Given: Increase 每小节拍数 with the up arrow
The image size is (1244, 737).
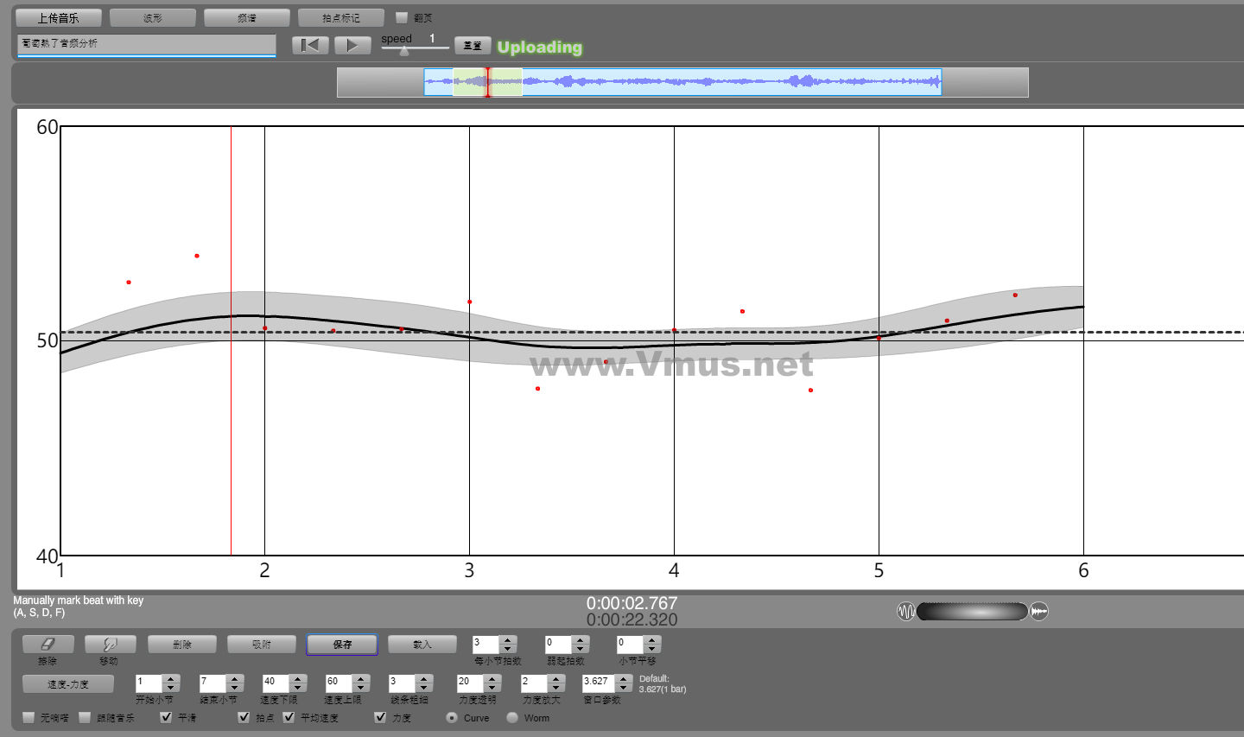Looking at the screenshot, I should tap(508, 640).
